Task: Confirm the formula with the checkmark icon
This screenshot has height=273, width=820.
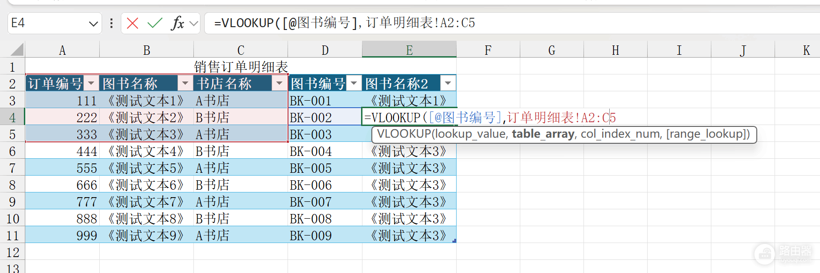Action: pyautogui.click(x=155, y=23)
